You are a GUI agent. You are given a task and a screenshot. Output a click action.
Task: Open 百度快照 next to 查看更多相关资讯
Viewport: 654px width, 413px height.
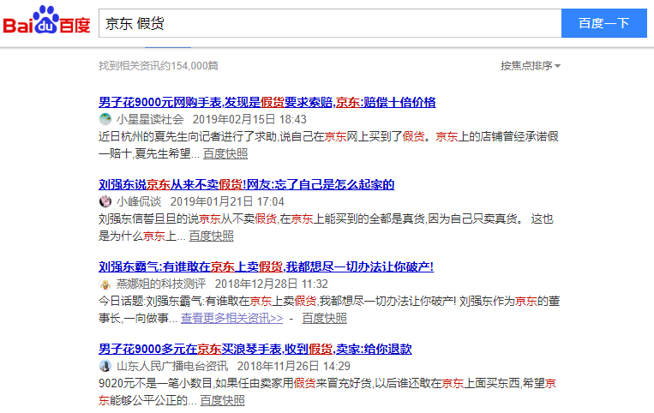tap(324, 319)
